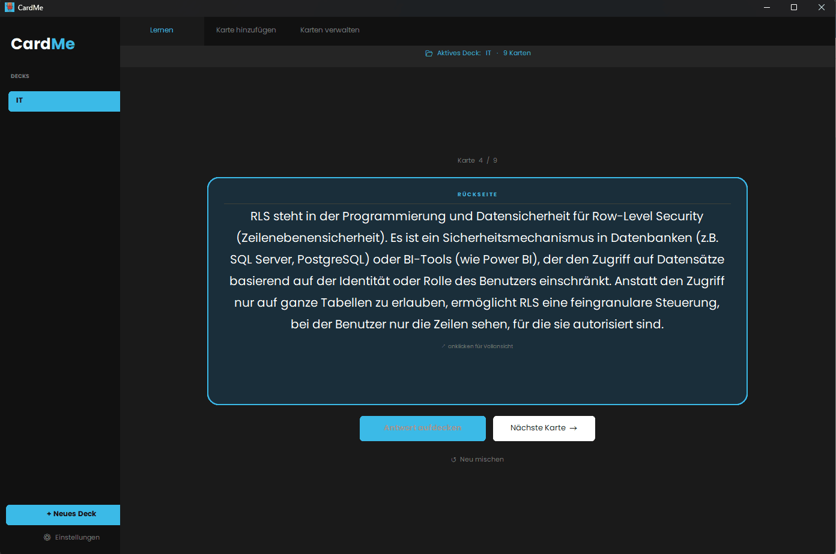Click the deck name IT in the header
836x554 pixels.
click(x=488, y=53)
